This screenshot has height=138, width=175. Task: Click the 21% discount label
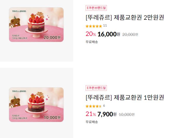coord(91,114)
